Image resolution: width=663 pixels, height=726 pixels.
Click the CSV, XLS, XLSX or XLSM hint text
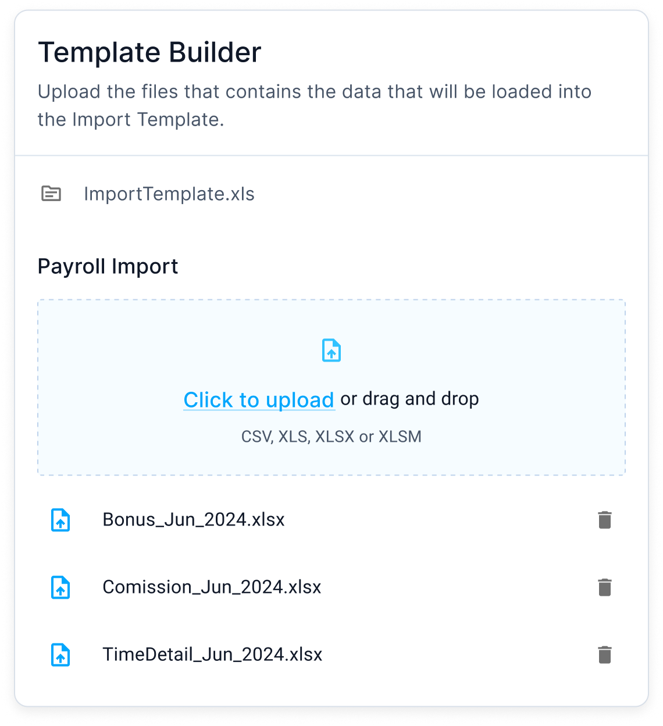click(x=331, y=437)
